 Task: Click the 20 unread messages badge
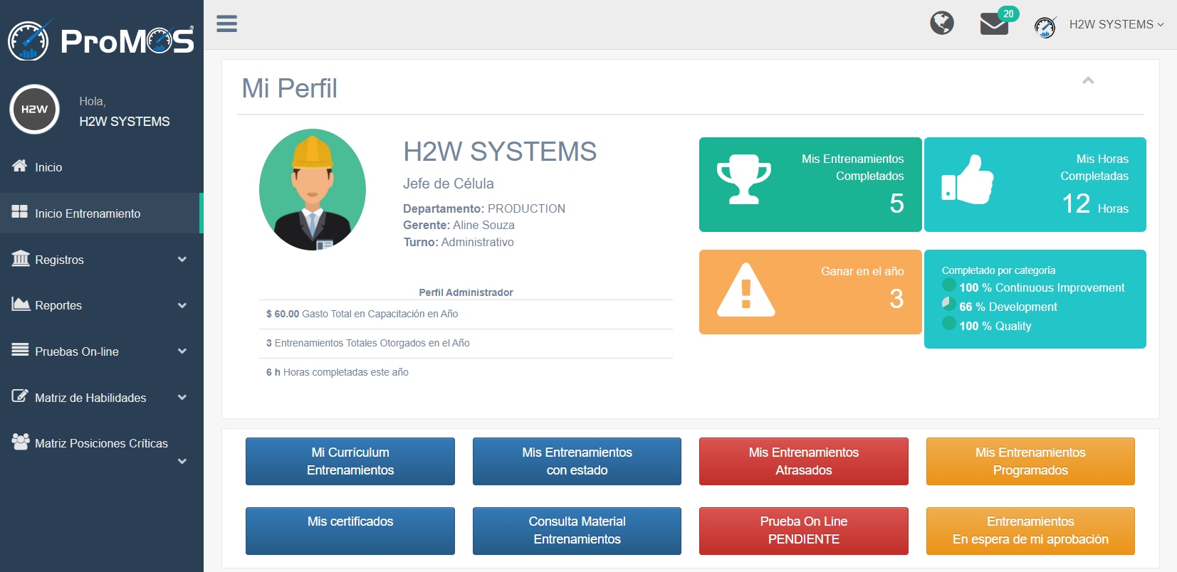(1008, 14)
